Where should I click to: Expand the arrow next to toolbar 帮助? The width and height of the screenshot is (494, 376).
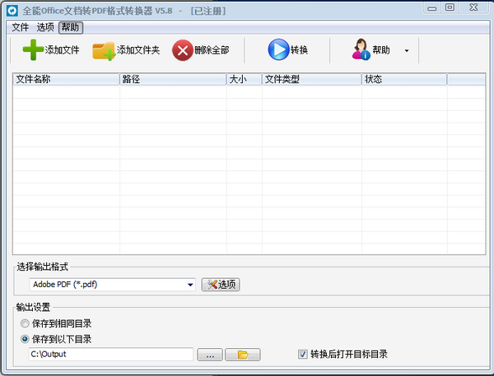tap(407, 50)
